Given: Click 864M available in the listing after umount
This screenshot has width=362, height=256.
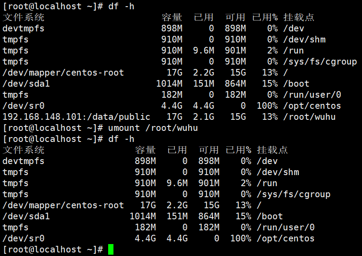Looking at the screenshot, I should [209, 217].
